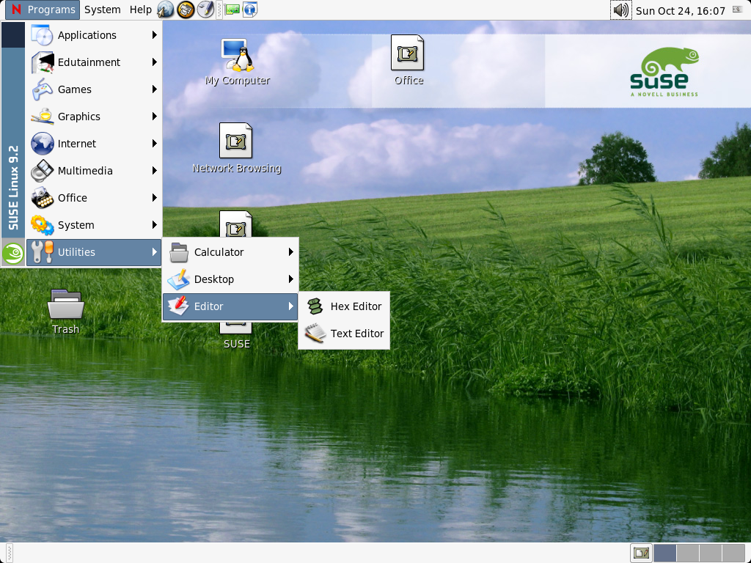751x563 pixels.
Task: Launch Text Editor from the menu
Action: [x=344, y=334]
